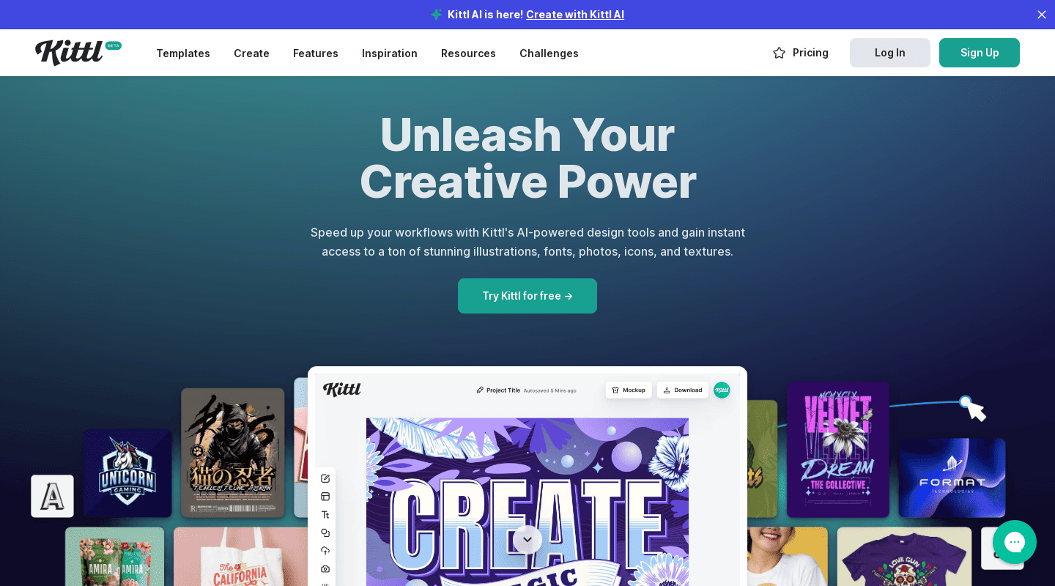Dismiss the Kittl AI announcement banner
The height and width of the screenshot is (586, 1055).
[x=1041, y=15]
